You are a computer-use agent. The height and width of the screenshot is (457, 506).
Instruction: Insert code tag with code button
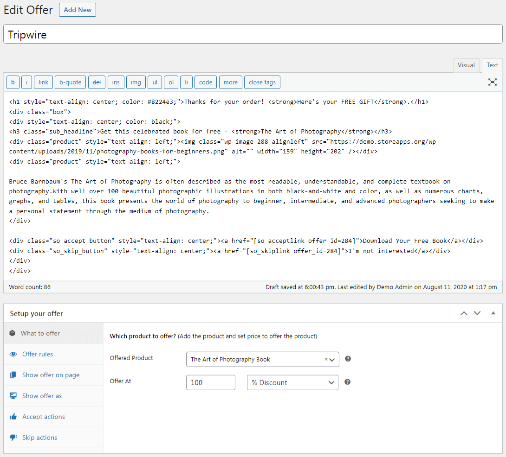click(x=206, y=82)
